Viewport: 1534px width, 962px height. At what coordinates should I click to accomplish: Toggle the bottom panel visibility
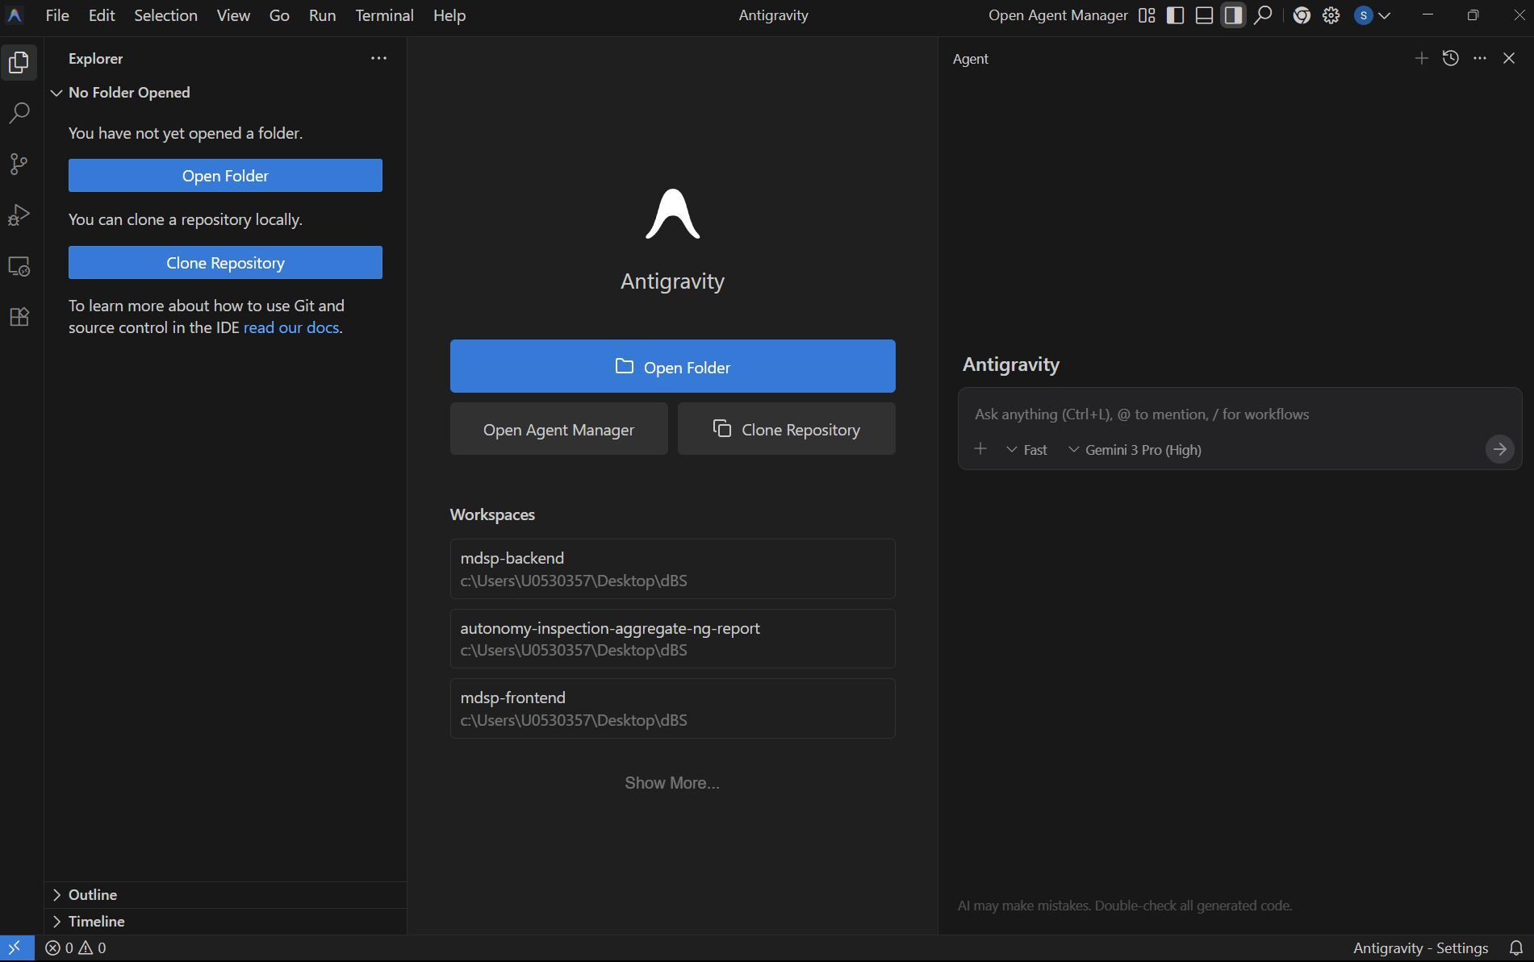1204,15
